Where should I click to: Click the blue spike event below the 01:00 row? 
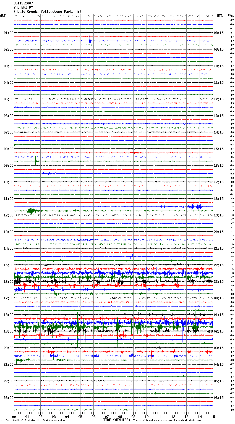click(x=90, y=40)
